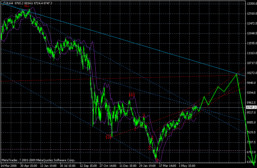The width and height of the screenshot is (257, 168).
Task: Click the 8962.5 price scale label
Action: click(251, 103)
